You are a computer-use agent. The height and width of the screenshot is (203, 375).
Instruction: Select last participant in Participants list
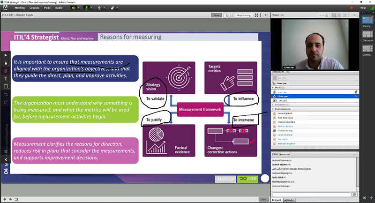(315, 143)
